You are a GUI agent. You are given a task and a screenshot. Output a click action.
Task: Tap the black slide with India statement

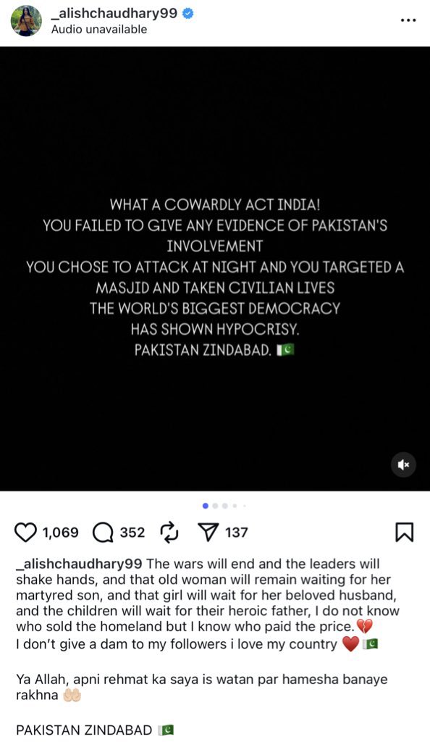[x=215, y=269]
